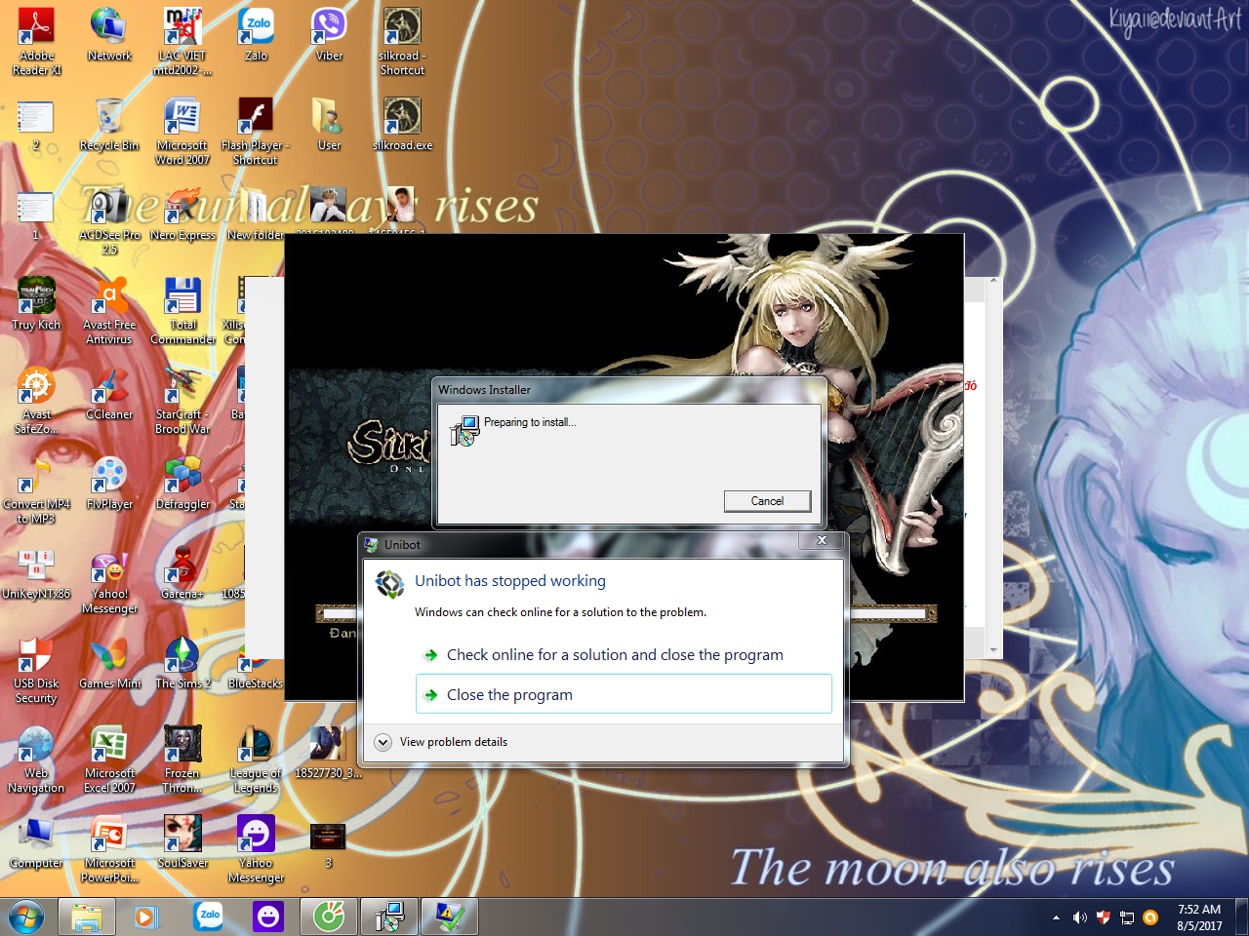Open Games Mini desktop icon
Image resolution: width=1249 pixels, height=936 pixels.
109,662
